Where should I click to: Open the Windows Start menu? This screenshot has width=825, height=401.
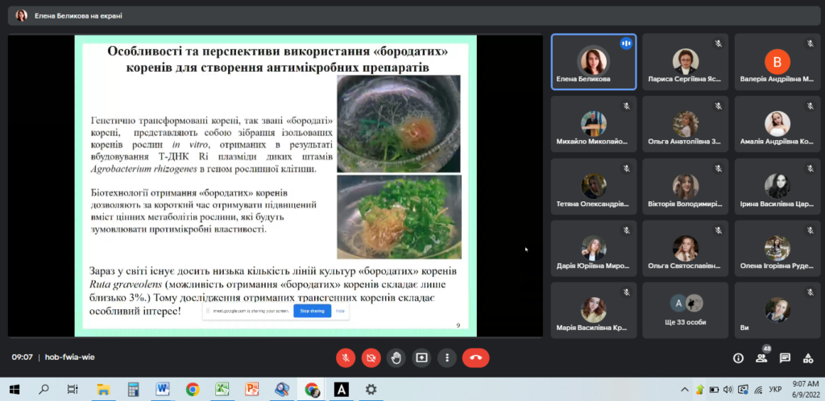[14, 390]
